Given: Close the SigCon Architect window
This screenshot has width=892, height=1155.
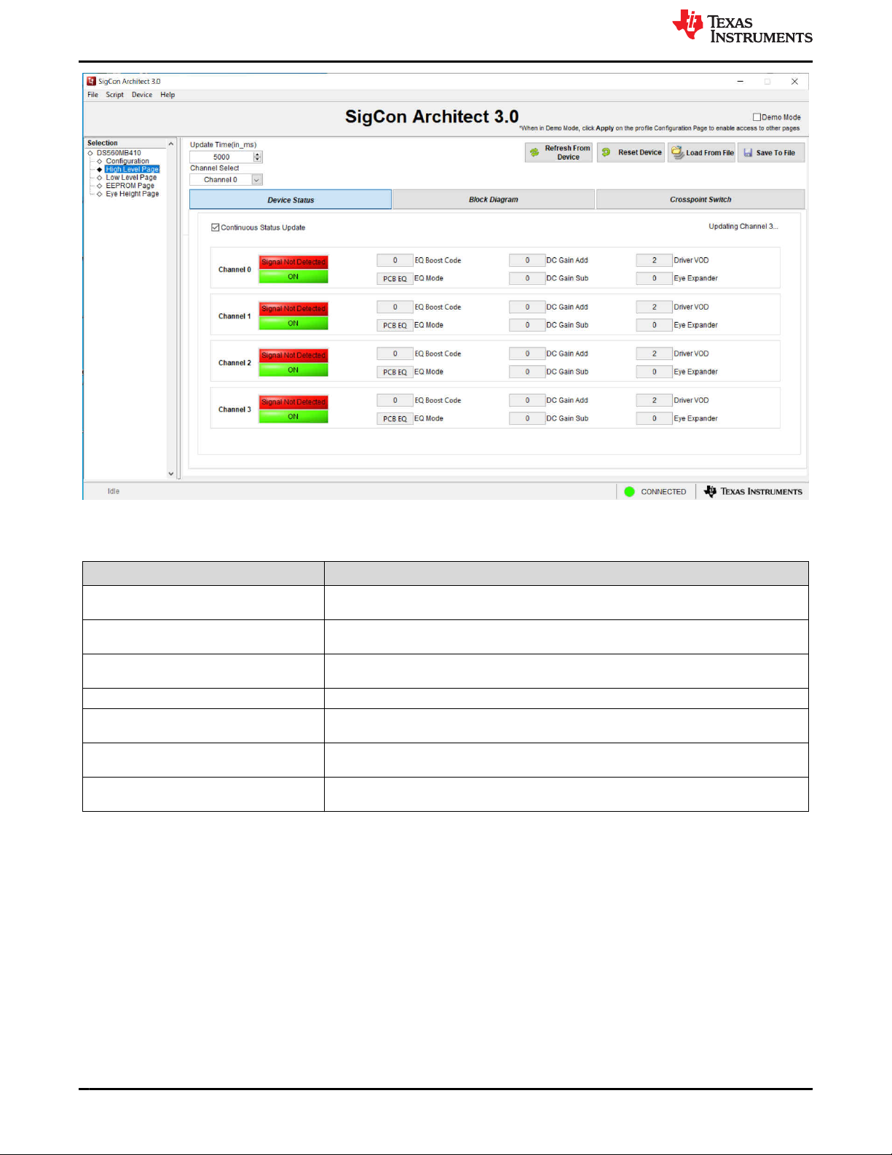Looking at the screenshot, I should 794,82.
